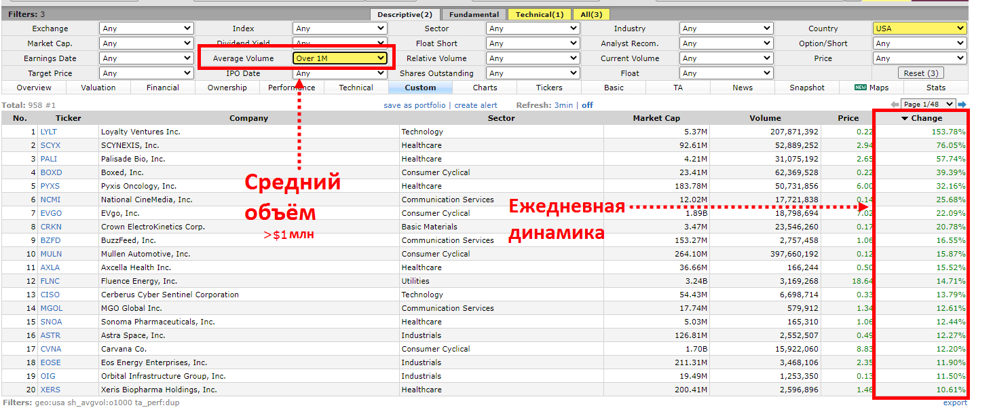Image resolution: width=993 pixels, height=412 pixels.
Task: Switch to the Snapshot tab
Action: pyautogui.click(x=806, y=87)
